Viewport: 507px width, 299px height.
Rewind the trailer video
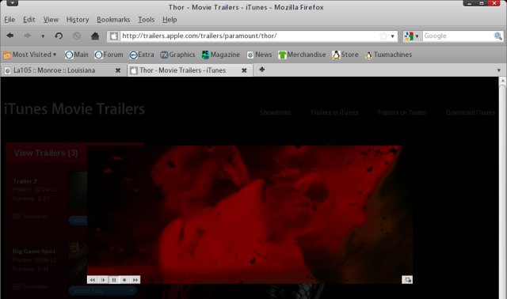93,280
